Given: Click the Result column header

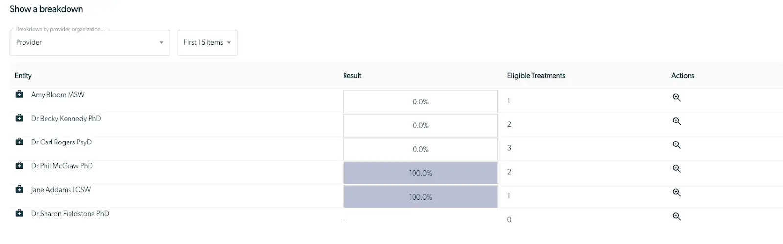Looking at the screenshot, I should coord(352,76).
